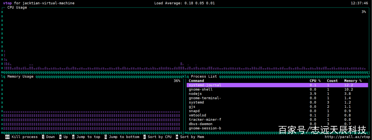Click the count 2 in the vmtoolsd row
This screenshot has height=140, width=372.
click(328, 115)
